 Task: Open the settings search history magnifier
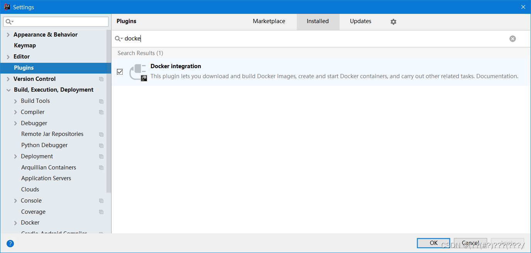pos(10,22)
